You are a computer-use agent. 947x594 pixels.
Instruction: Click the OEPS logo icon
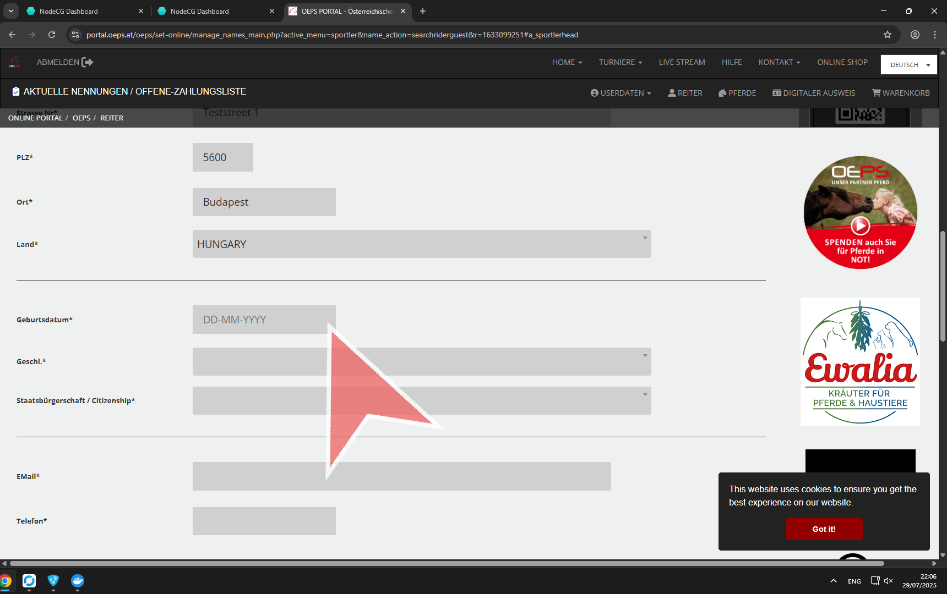coord(15,62)
